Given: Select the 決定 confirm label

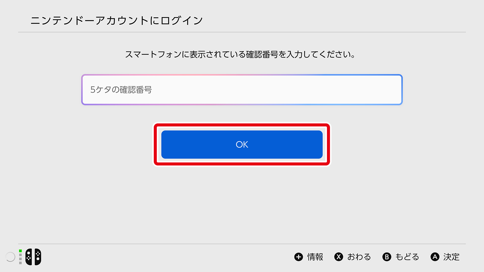Looking at the screenshot, I should [x=451, y=257].
